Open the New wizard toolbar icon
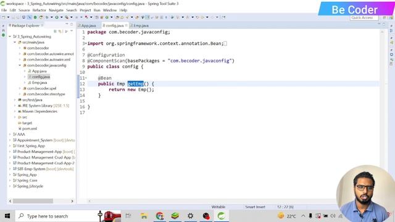 coord(4,17)
